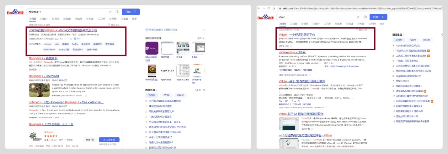Open the vnotex/vnote - GitHub result
The width and height of the screenshot is (448, 154).
(292, 52)
